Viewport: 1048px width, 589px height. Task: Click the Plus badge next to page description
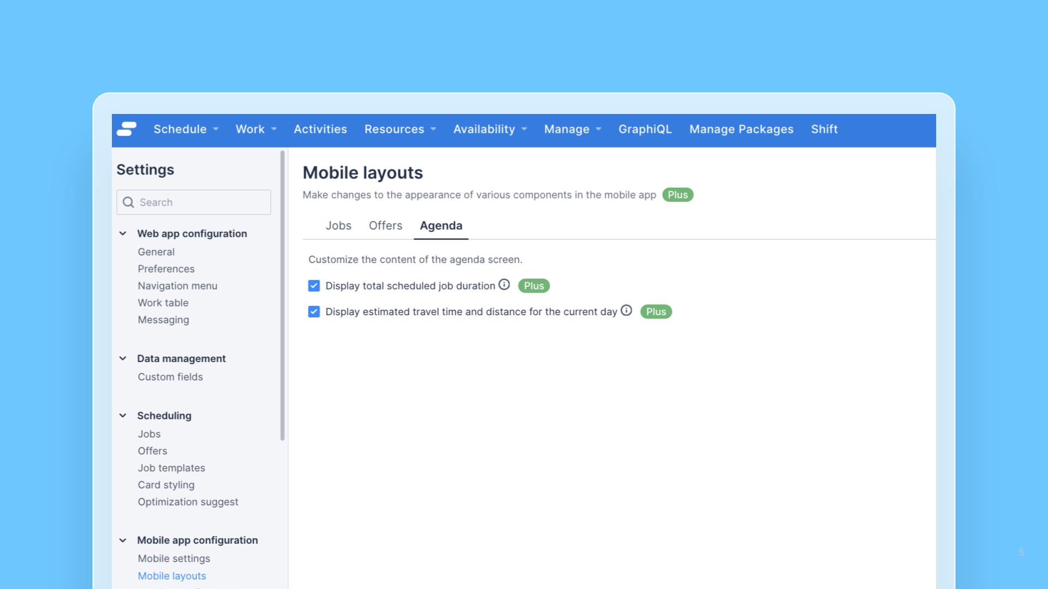[x=678, y=195]
